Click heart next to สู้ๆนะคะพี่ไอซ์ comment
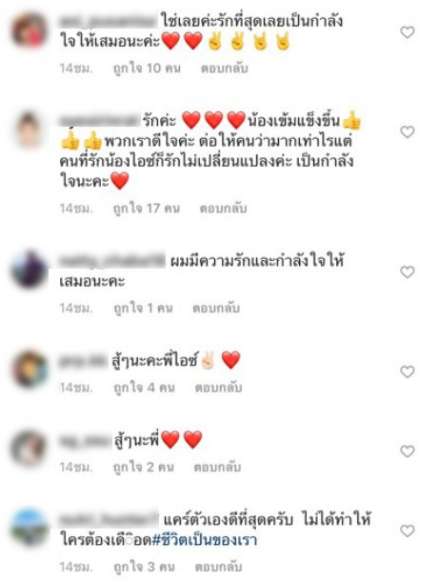 [408, 371]
